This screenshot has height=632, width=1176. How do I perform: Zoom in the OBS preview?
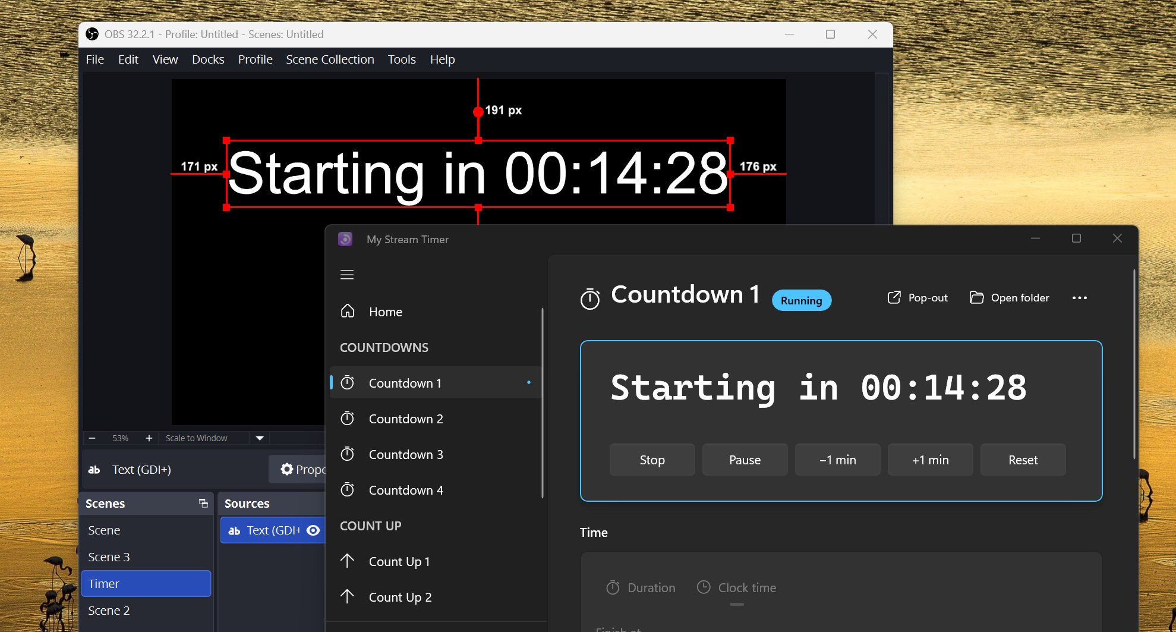[x=149, y=438]
